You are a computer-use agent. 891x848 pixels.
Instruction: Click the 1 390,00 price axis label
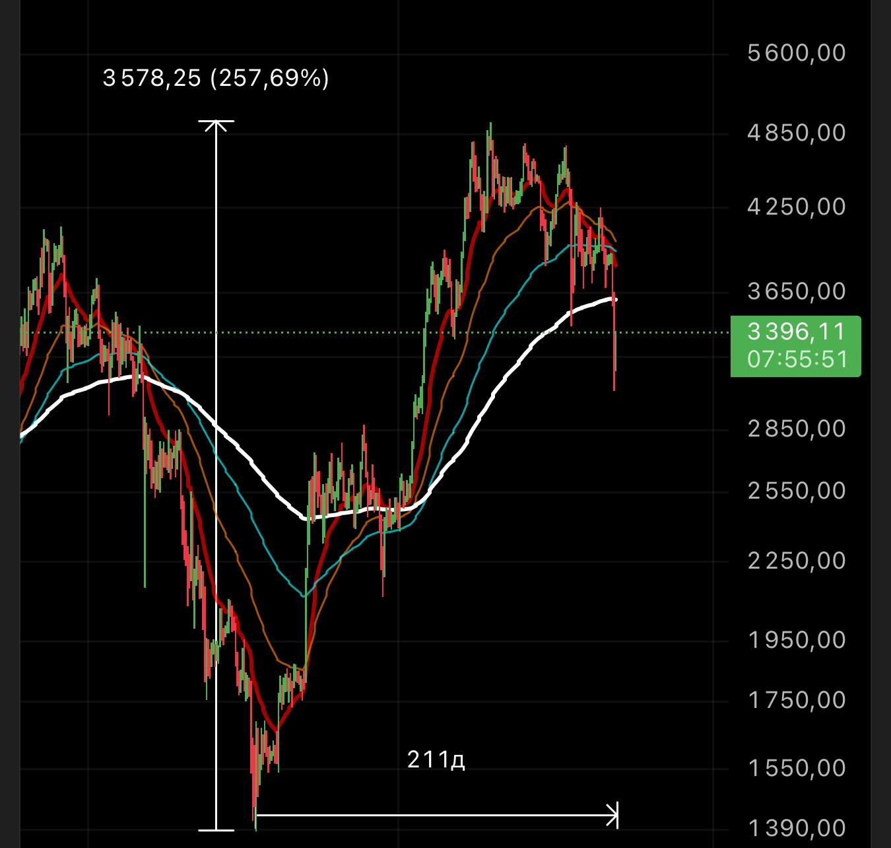[796, 828]
